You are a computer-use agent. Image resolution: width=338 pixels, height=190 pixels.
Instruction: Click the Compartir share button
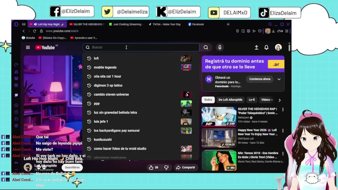point(186,168)
